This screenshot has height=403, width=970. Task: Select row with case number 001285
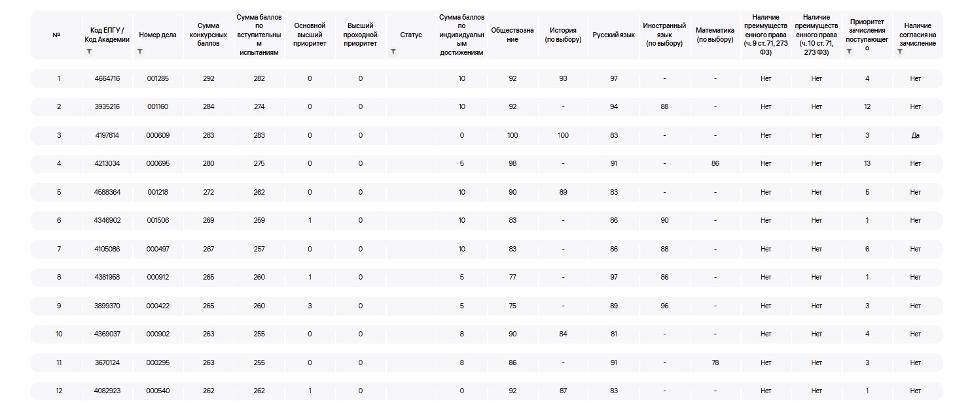158,78
